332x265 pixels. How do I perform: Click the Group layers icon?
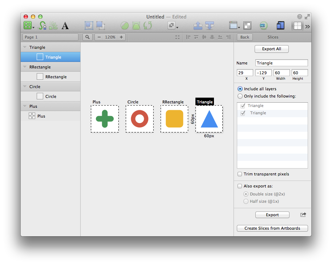point(89,25)
